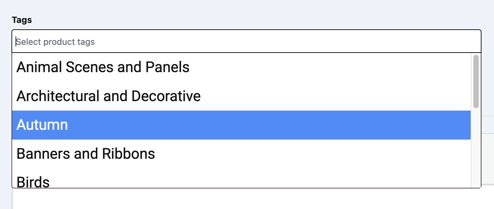Screen dimensions: 494x209
Task: Choose the Birds tag option
Action: tap(33, 181)
